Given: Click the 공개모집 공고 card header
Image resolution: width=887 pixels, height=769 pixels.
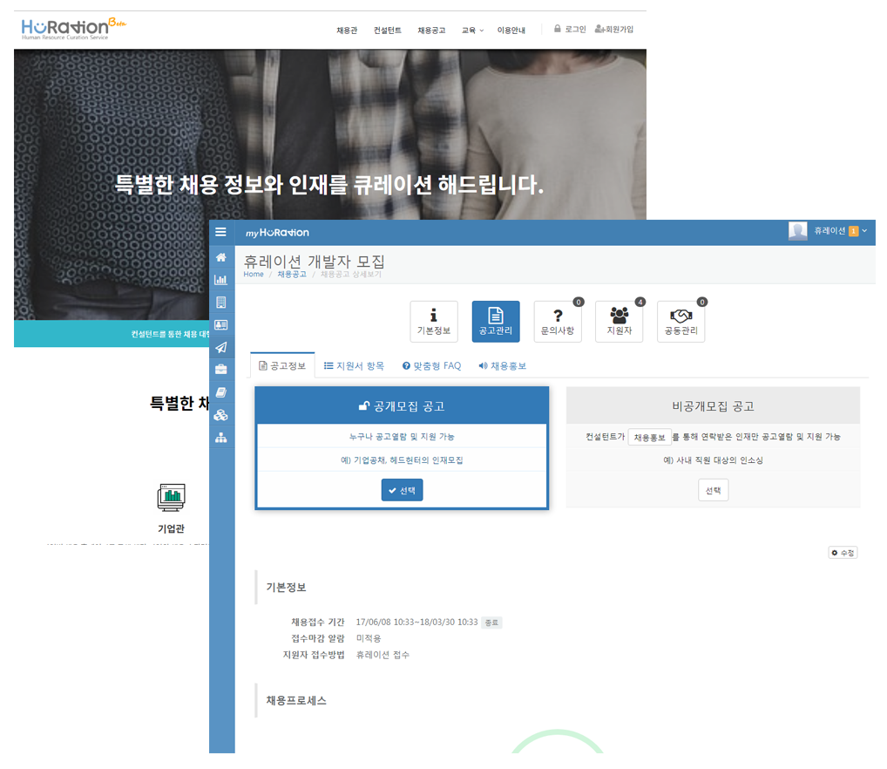Looking at the screenshot, I should pos(402,405).
